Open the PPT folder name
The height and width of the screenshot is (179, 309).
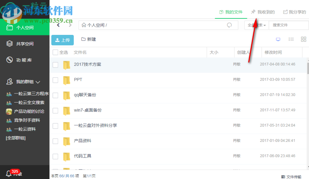click(x=78, y=79)
